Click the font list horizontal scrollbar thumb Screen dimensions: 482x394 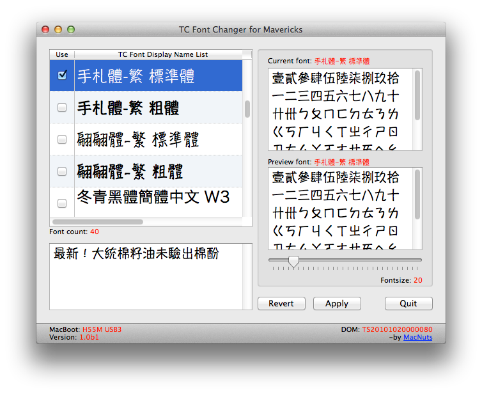coord(98,222)
